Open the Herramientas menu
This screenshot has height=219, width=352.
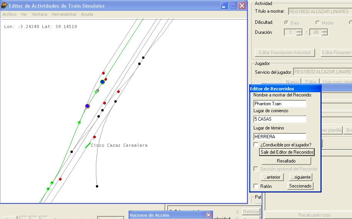pyautogui.click(x=64, y=14)
